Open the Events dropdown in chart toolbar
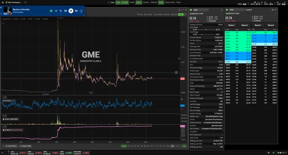 coord(174,14)
